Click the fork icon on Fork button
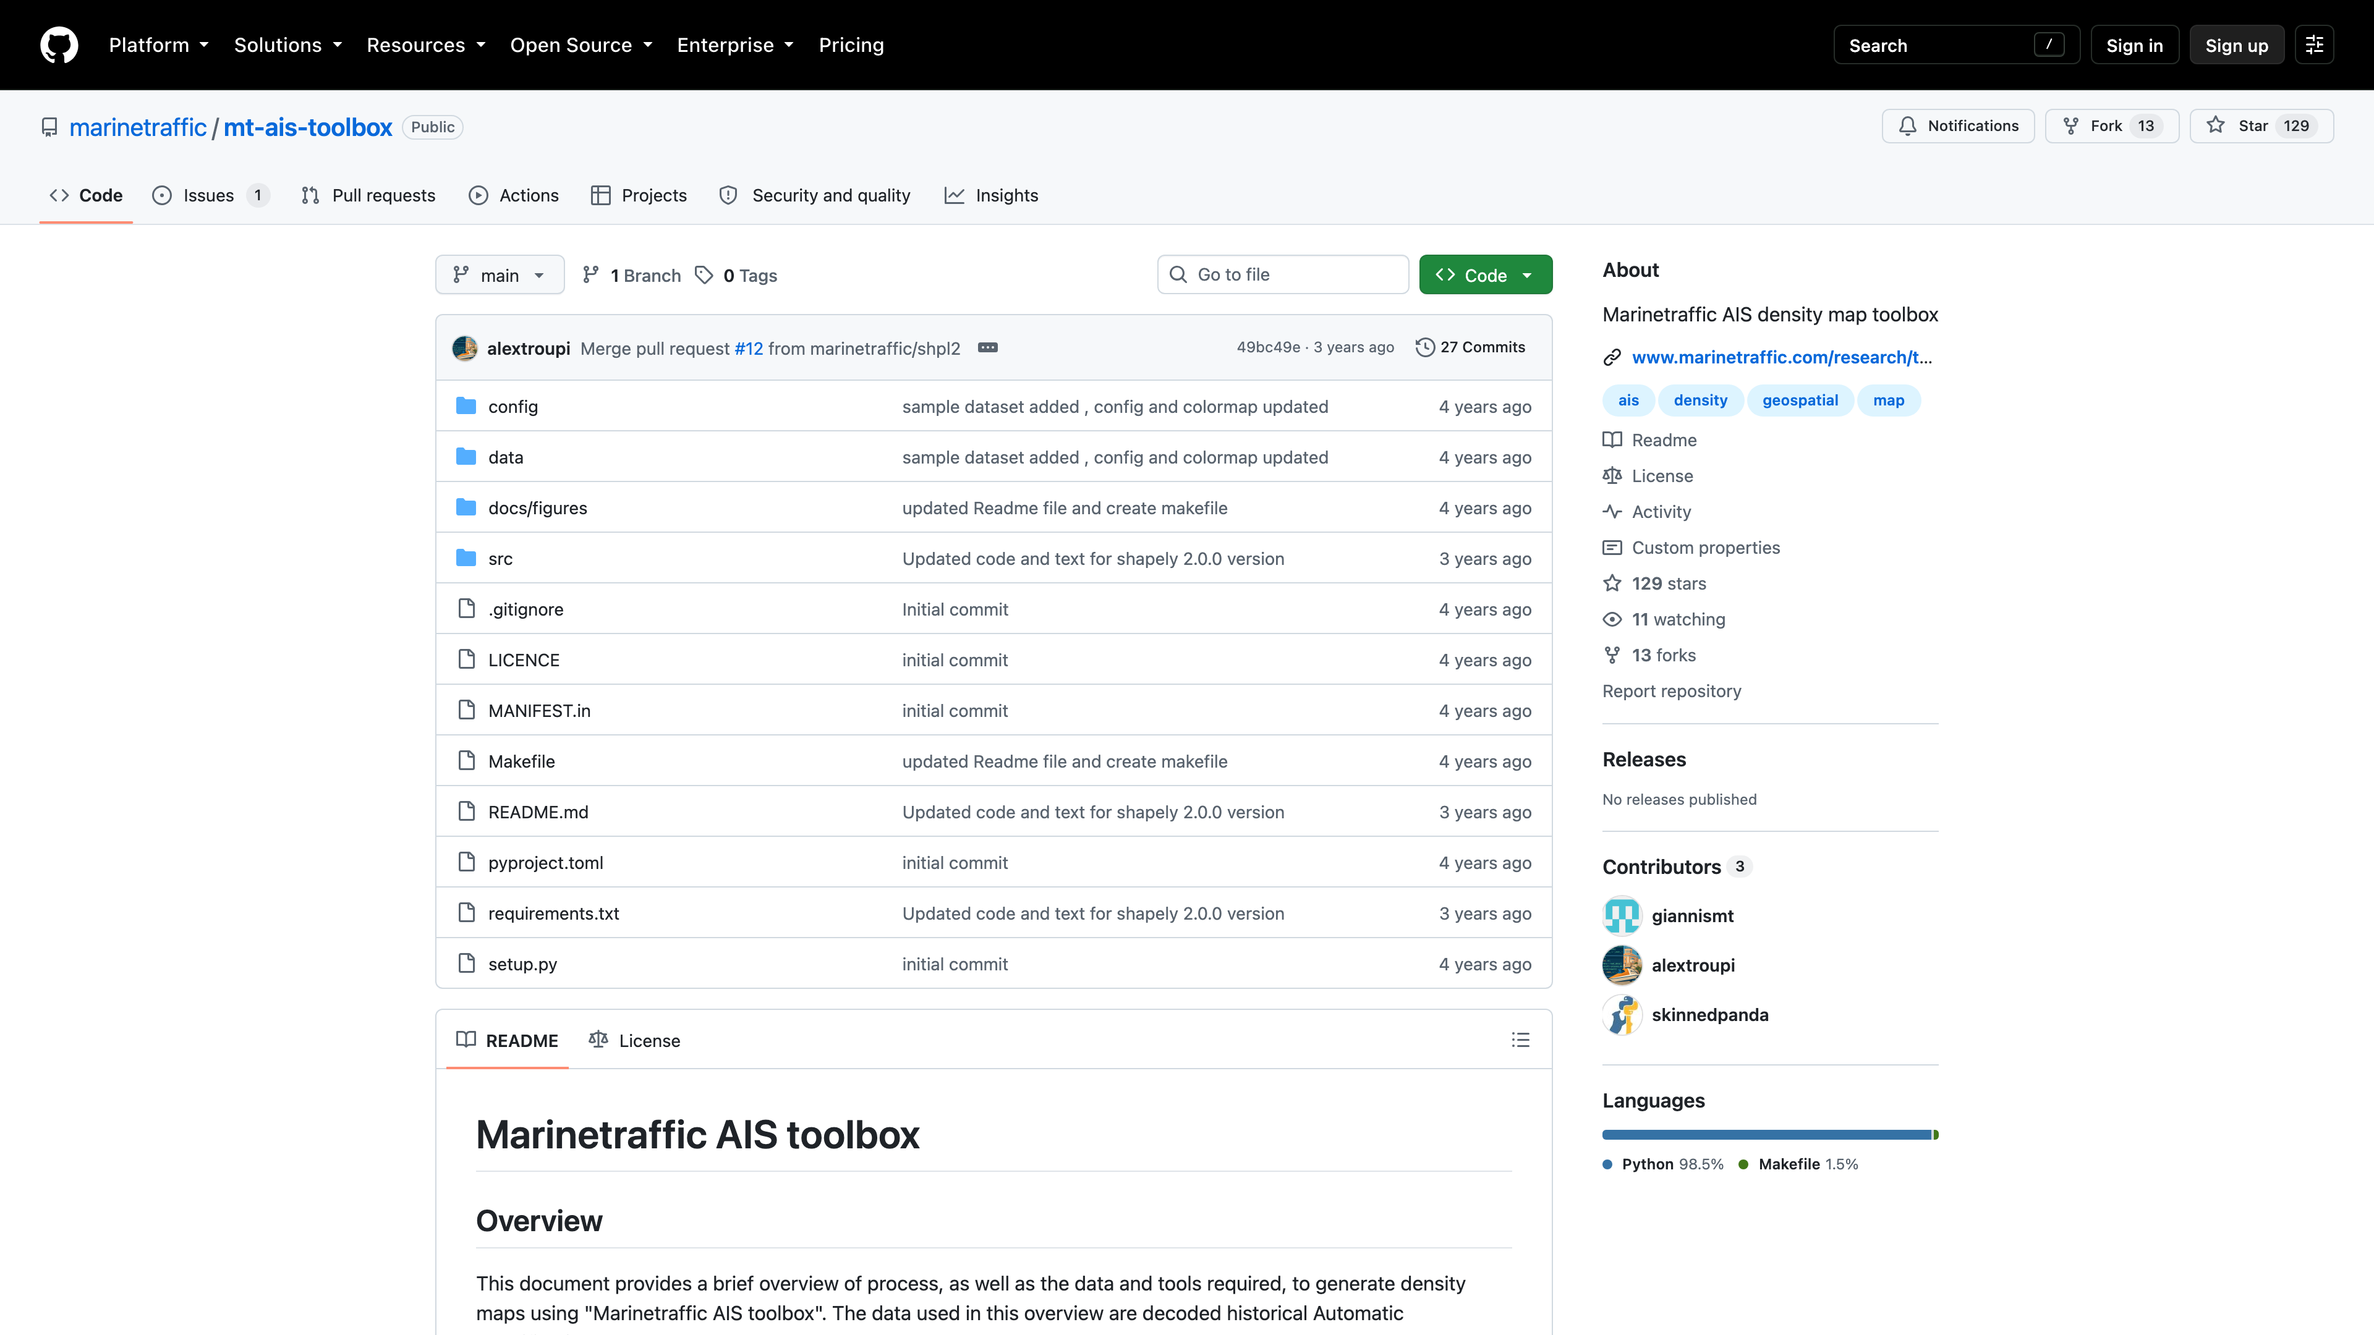Viewport: 2374px width, 1335px height. (2071, 126)
